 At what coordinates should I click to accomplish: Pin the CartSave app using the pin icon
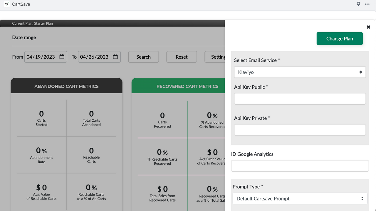coord(358,4)
